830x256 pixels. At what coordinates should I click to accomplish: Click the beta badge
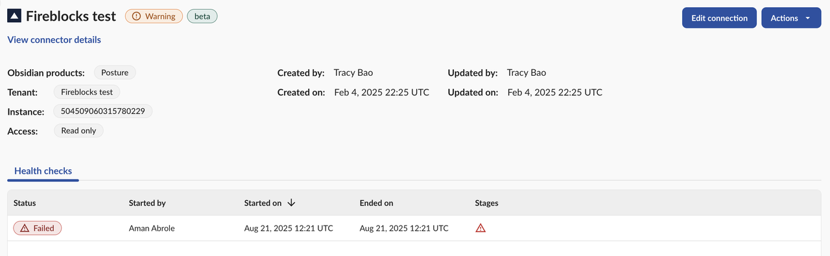(x=202, y=16)
